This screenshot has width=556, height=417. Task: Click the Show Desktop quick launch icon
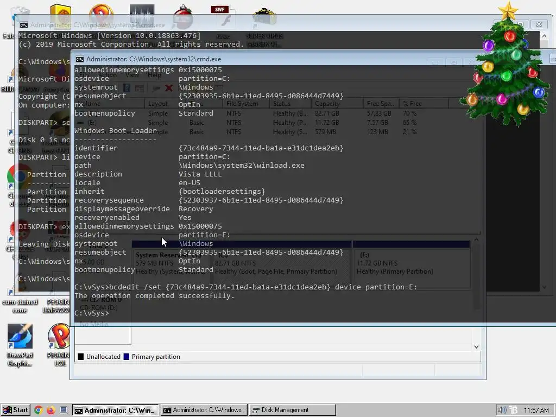[64, 410]
